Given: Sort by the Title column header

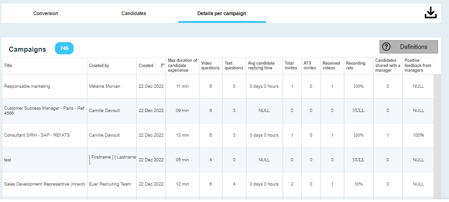Looking at the screenshot, I should coord(8,66).
